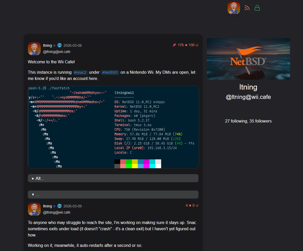The height and width of the screenshot is (251, 303).
Task: Click author avatar on the 2026-03-09 post
Action: click(34, 209)
